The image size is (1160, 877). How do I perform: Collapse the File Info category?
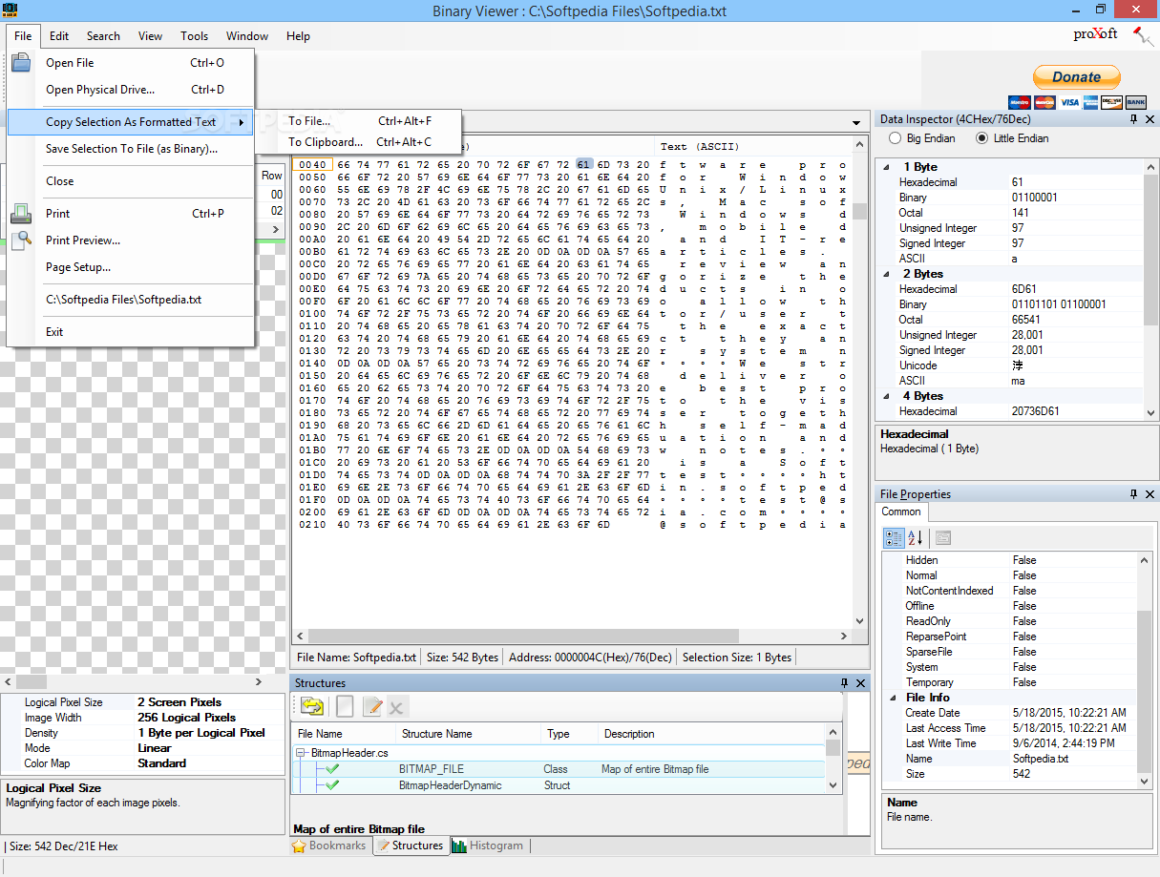point(893,698)
